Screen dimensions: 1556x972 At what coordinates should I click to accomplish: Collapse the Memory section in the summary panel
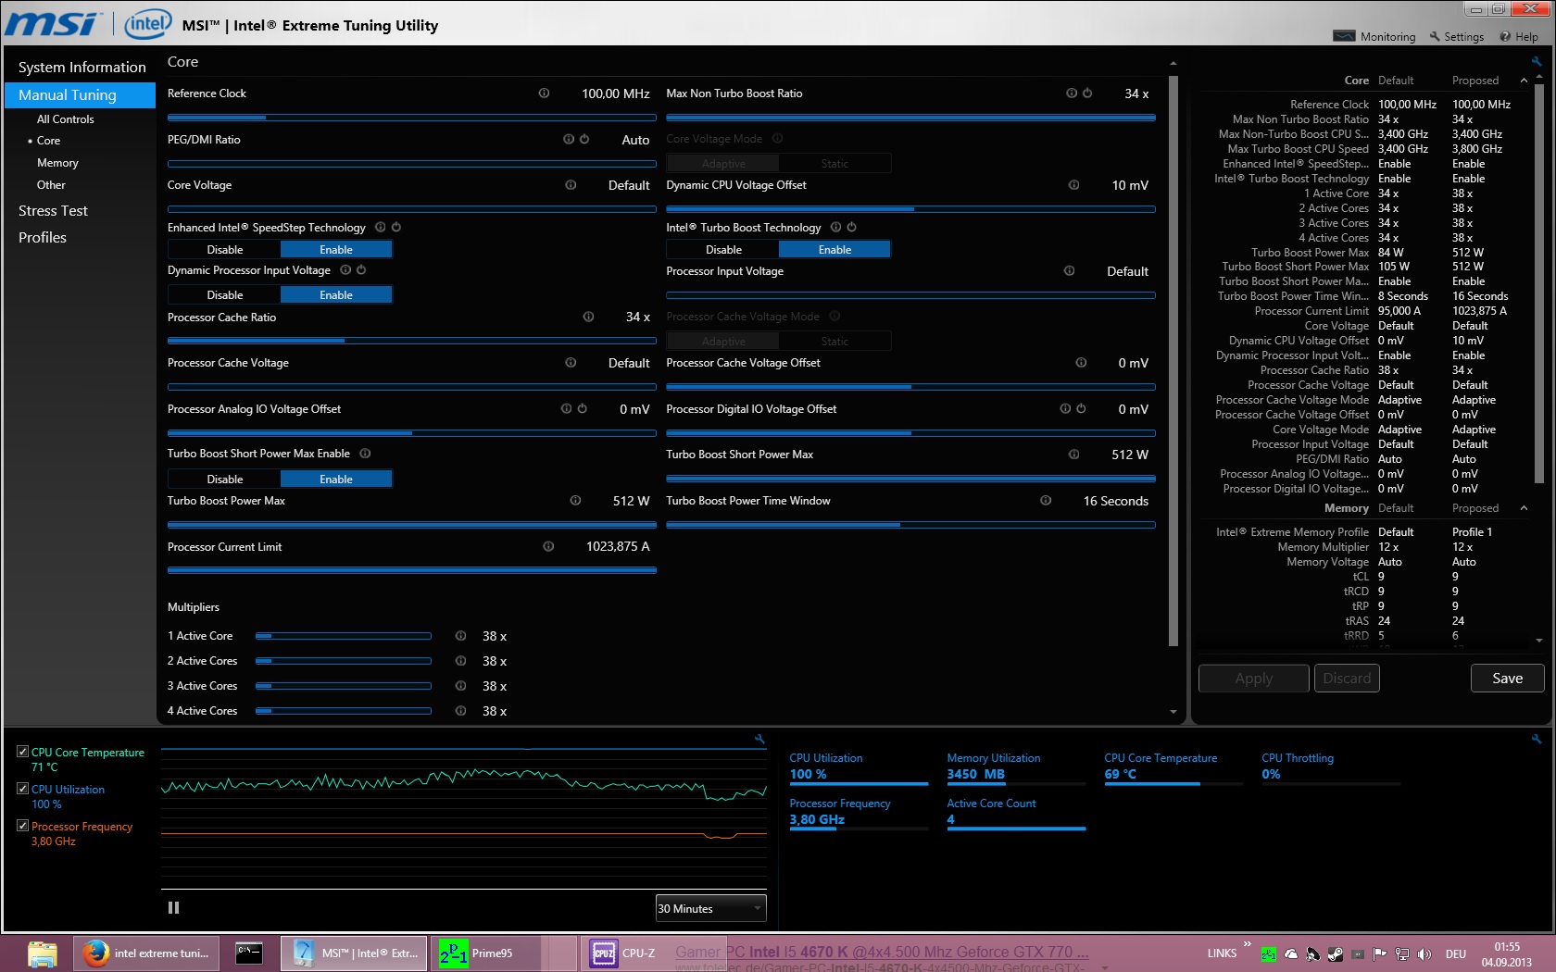(x=1524, y=508)
